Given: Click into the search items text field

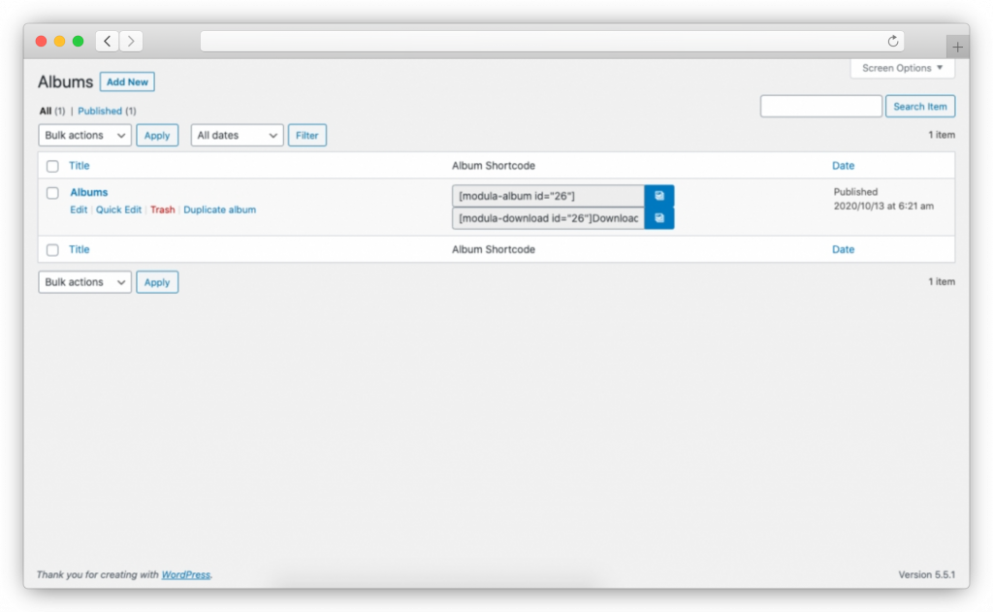Looking at the screenshot, I should [820, 107].
